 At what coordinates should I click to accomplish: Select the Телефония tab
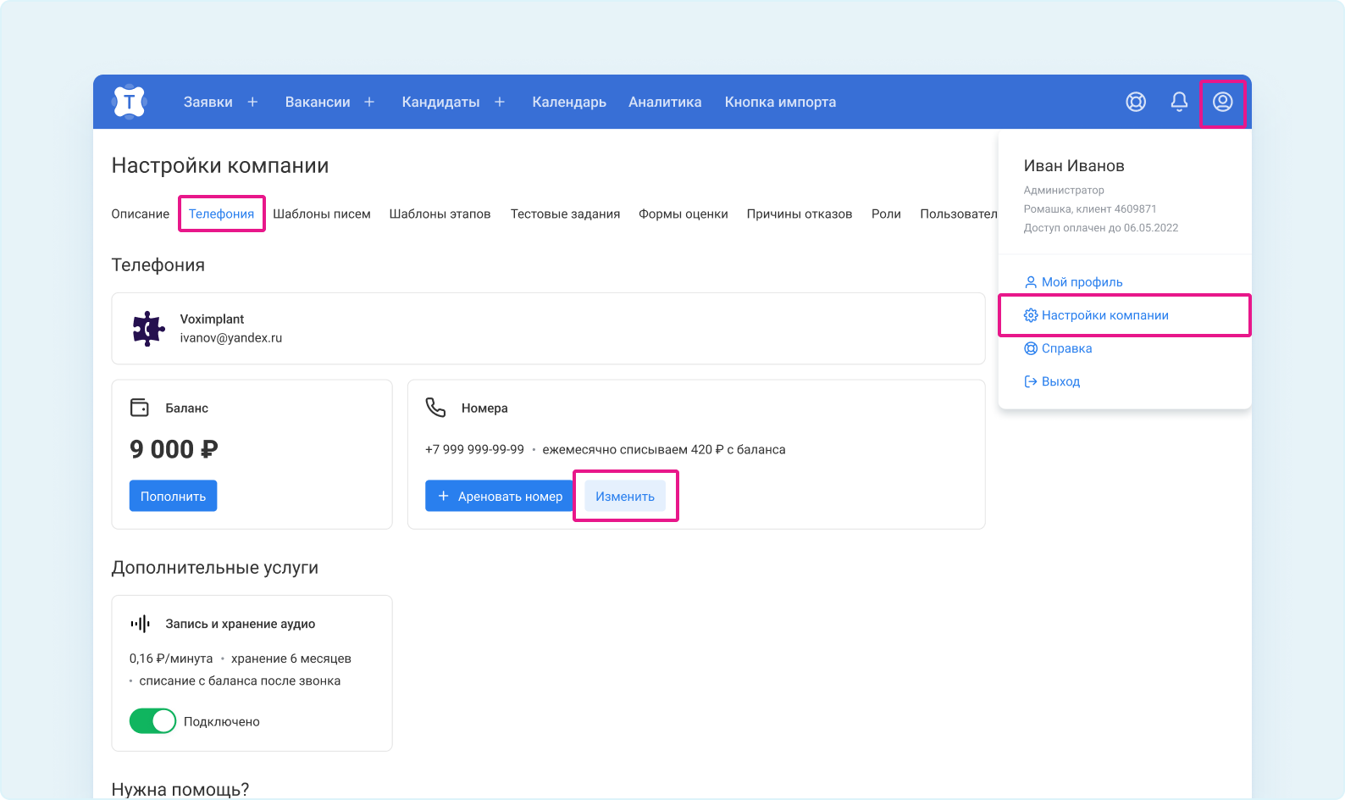pos(221,214)
